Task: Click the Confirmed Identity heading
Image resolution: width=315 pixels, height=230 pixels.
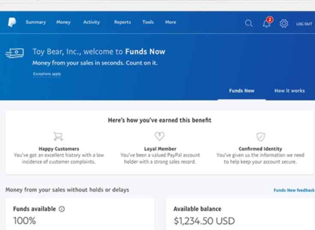Action: [x=261, y=149]
